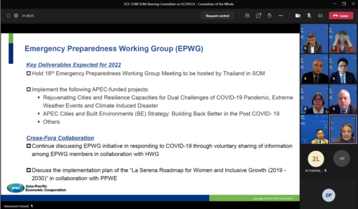Open the +97 more participants bubble
The image size is (358, 209).
tap(341, 158)
